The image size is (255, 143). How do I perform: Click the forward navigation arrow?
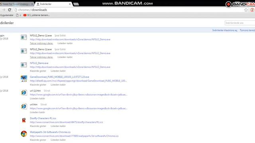pyautogui.click(x=4, y=10)
